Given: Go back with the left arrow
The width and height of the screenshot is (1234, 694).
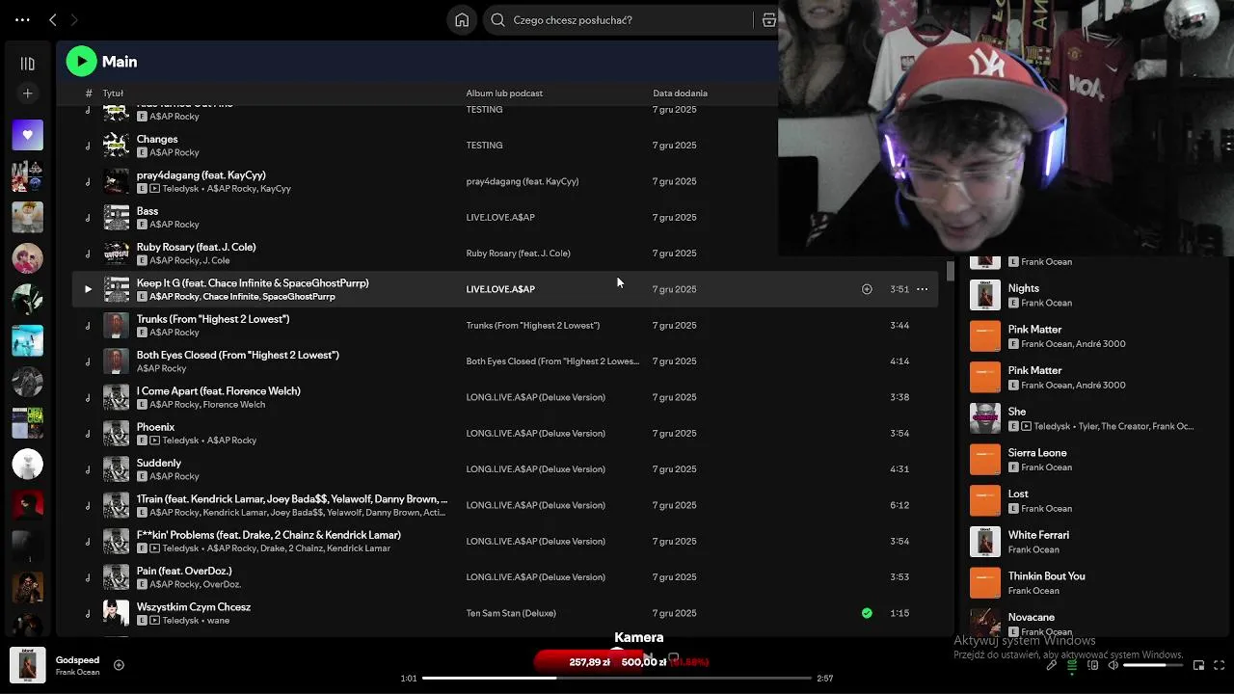Looking at the screenshot, I should tap(53, 19).
